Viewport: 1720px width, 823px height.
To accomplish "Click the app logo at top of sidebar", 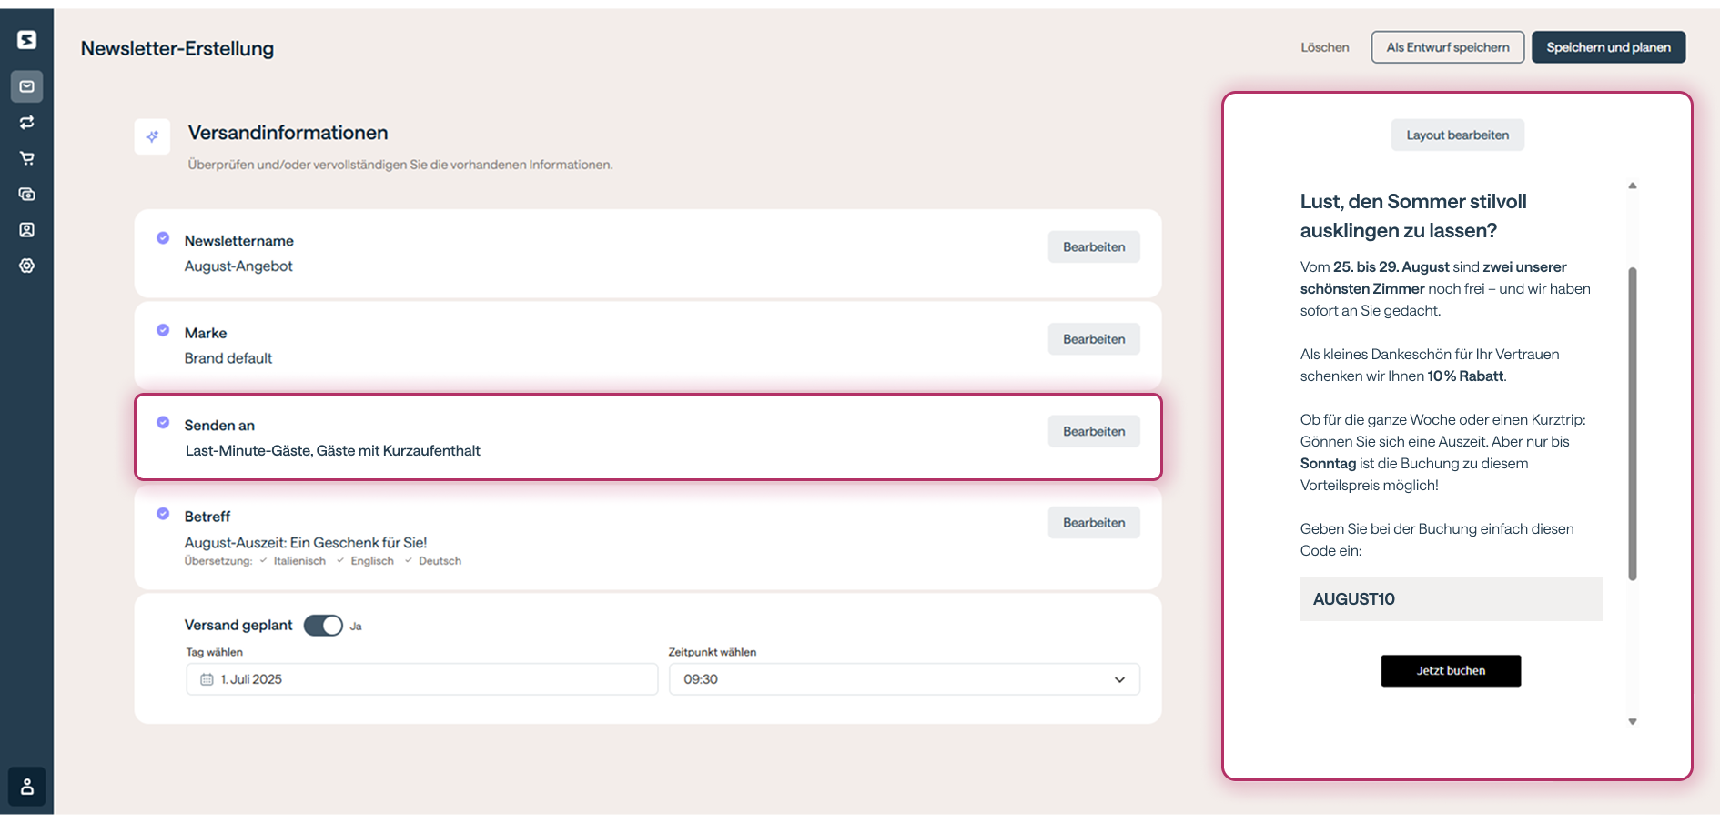I will click(27, 39).
